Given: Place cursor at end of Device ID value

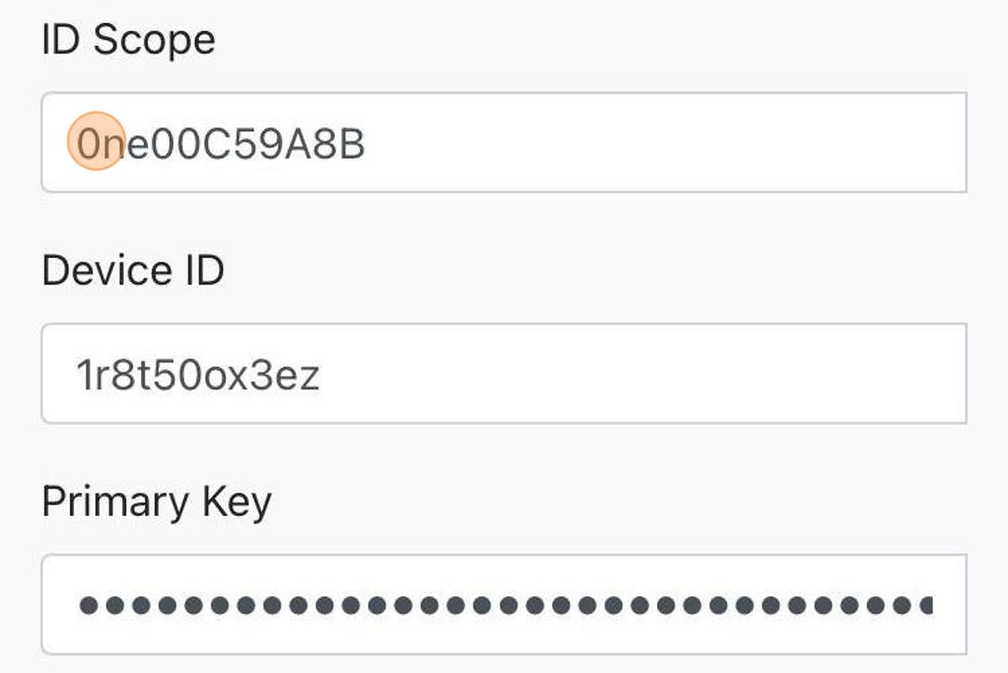Looking at the screenshot, I should [x=321, y=376].
